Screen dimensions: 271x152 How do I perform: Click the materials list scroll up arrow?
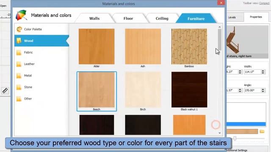pyautogui.click(x=219, y=27)
